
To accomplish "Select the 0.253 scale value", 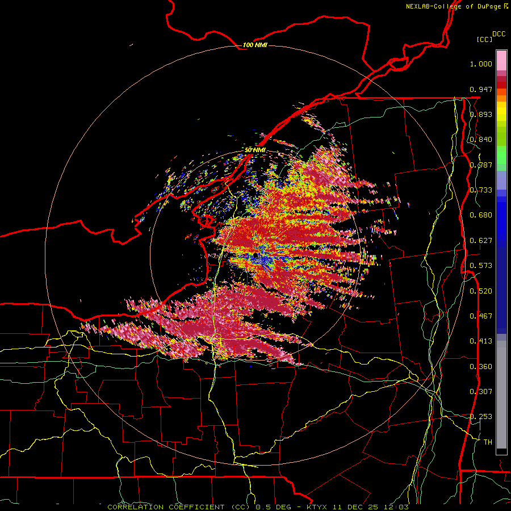I will click(x=481, y=417).
